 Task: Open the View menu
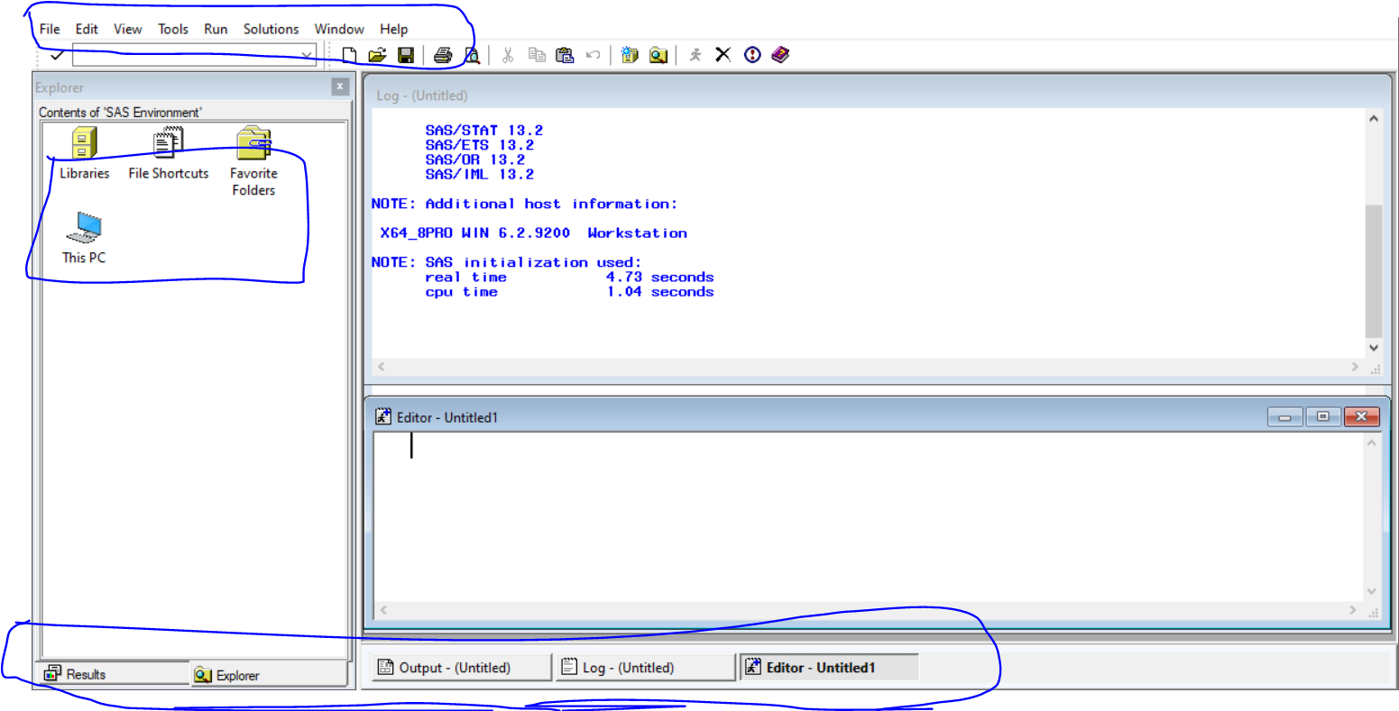pos(127,29)
